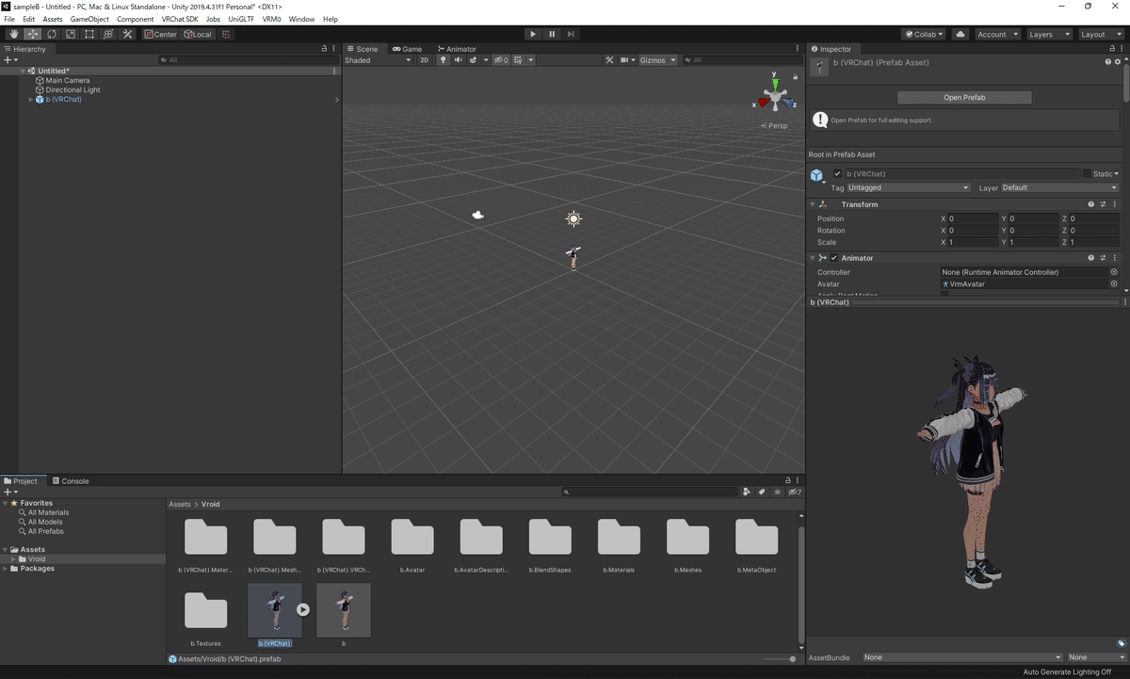Viewport: 1130px width, 679px height.
Task: Open the cloud services icon
Action: pos(960,34)
